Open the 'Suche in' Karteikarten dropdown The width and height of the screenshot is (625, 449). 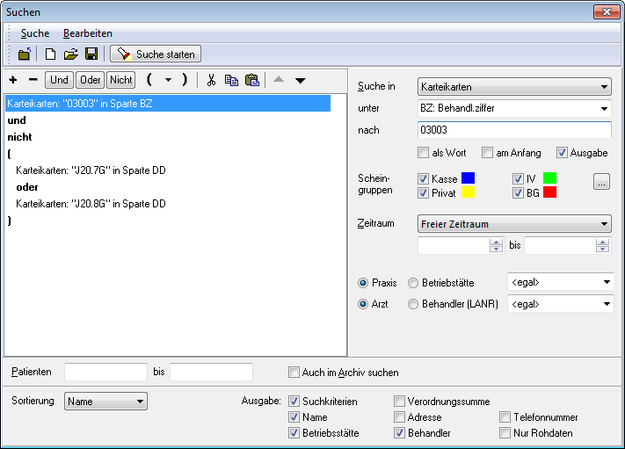tap(514, 87)
